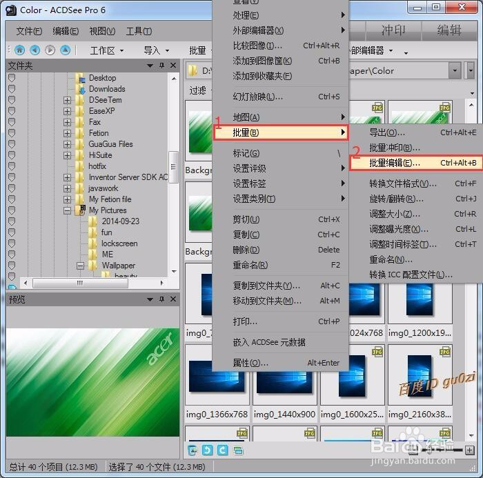
Task: Toggle easy-select marker beside HiSuite row
Action: 12,155
